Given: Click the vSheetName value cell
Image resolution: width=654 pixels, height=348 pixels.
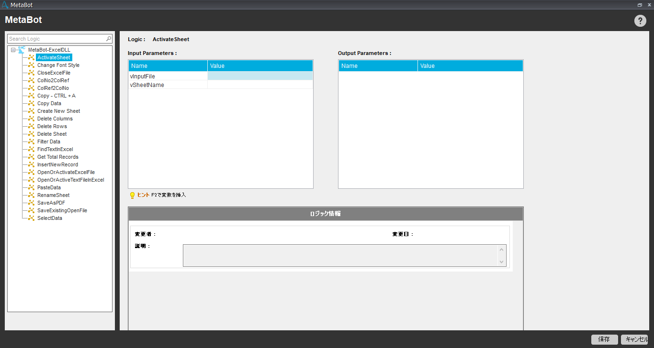Looking at the screenshot, I should [260, 85].
